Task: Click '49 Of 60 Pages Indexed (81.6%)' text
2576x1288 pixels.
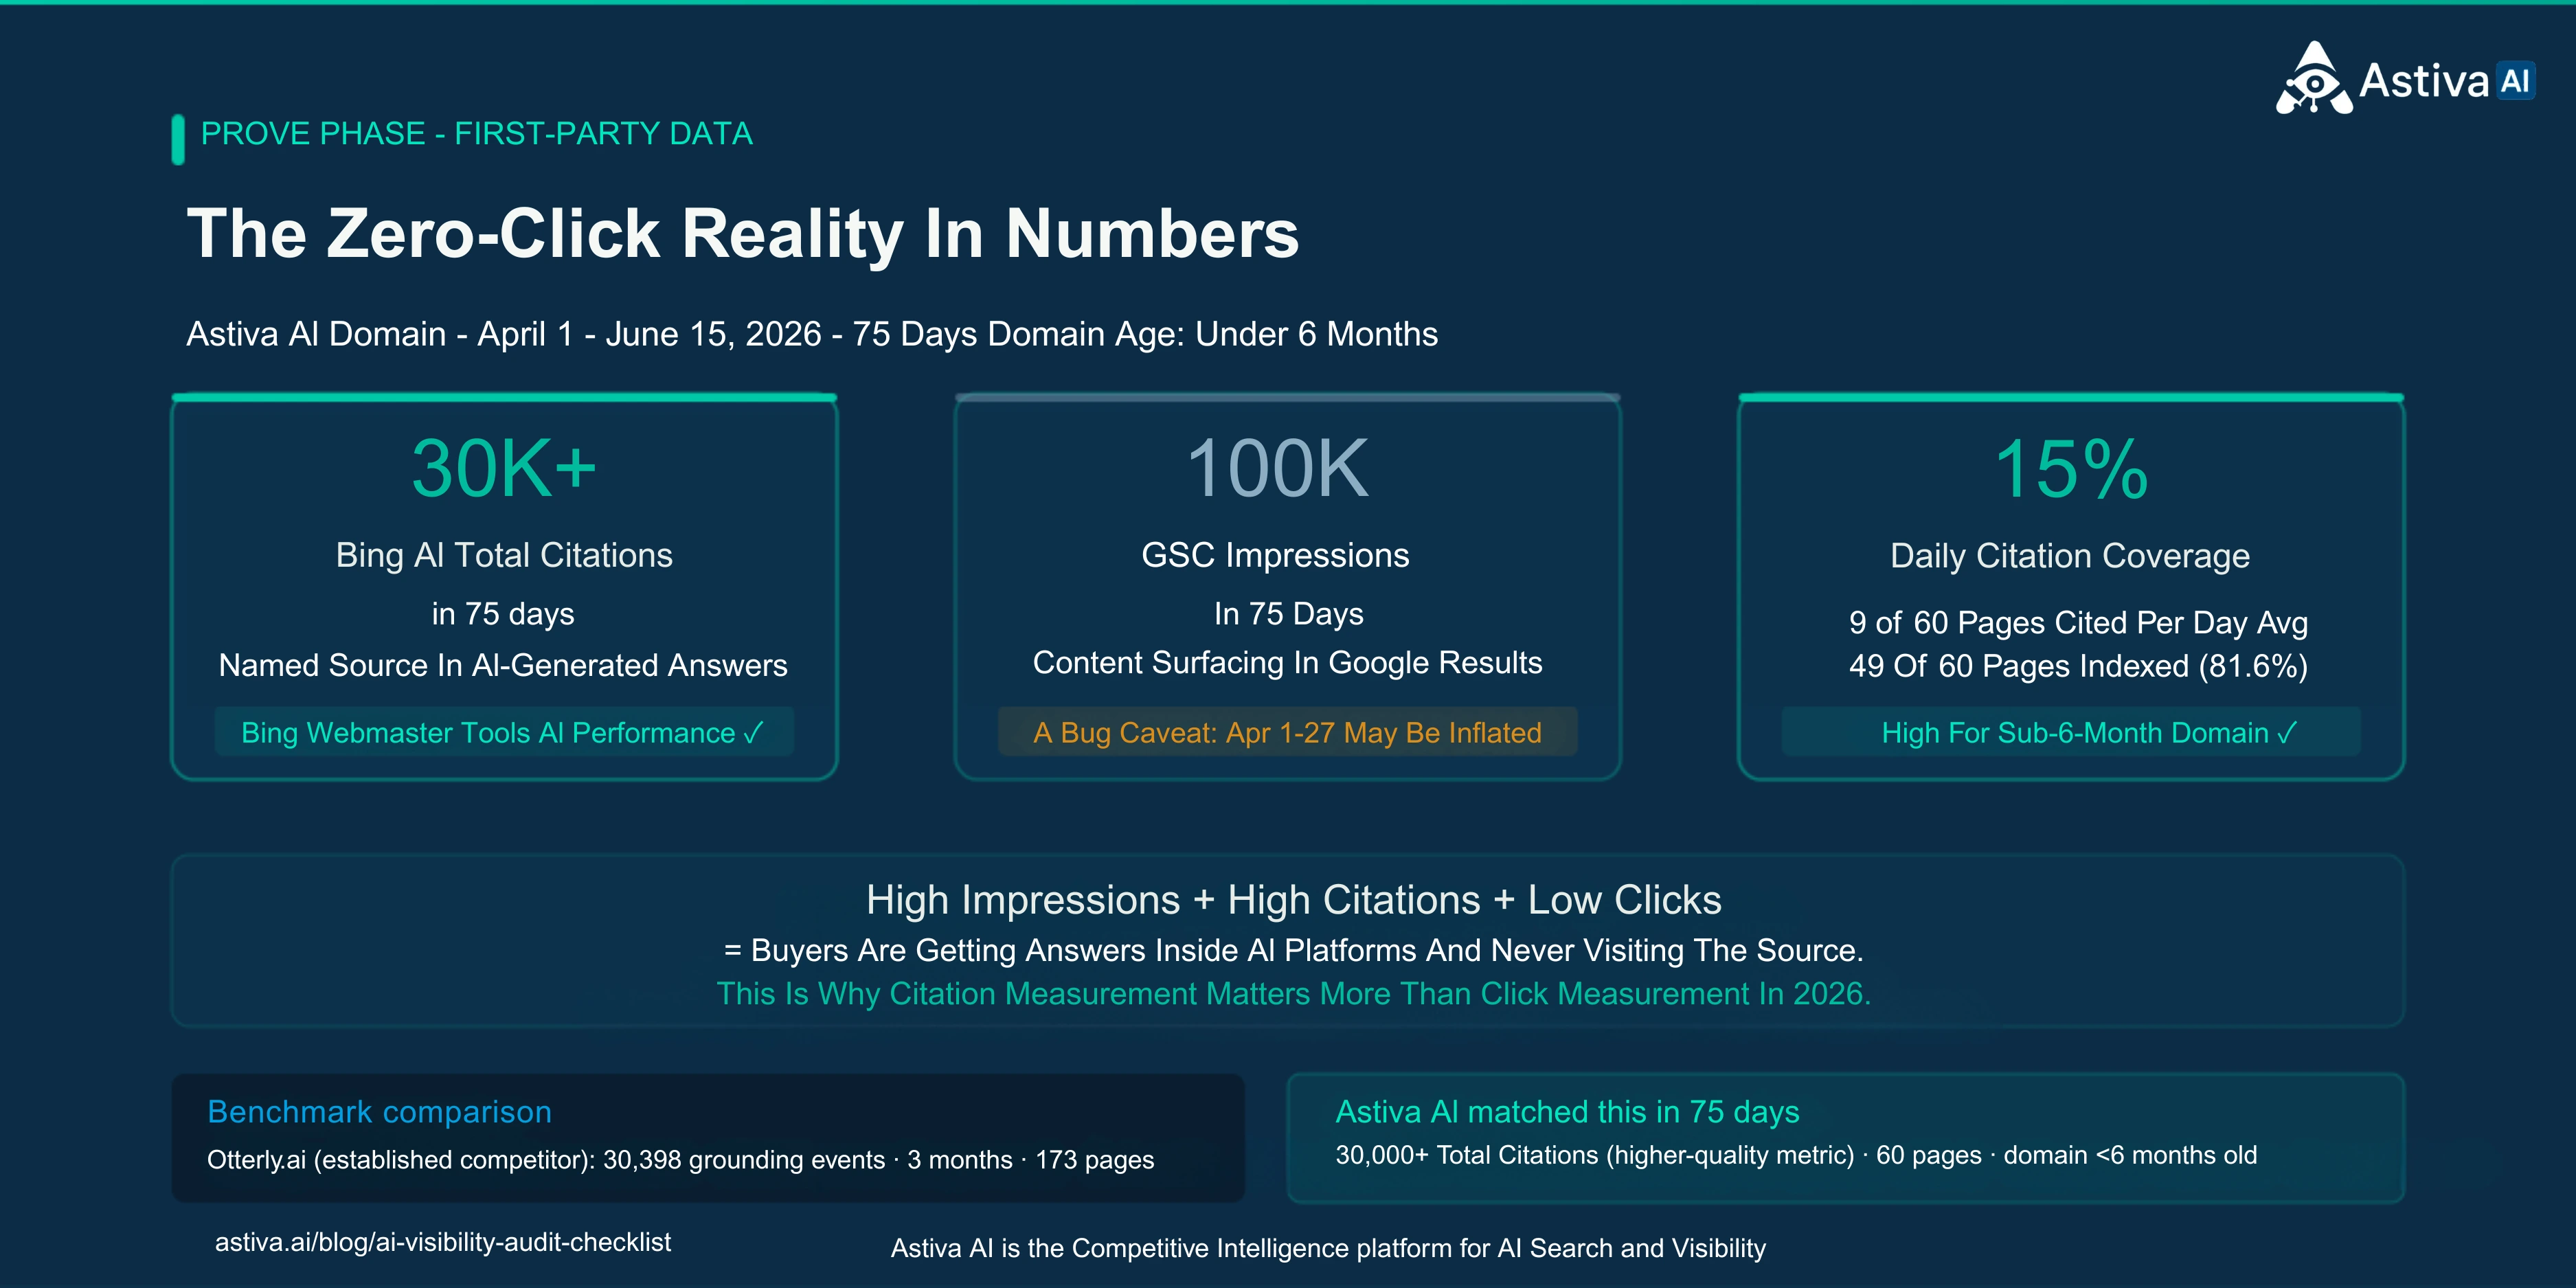Action: (2078, 666)
